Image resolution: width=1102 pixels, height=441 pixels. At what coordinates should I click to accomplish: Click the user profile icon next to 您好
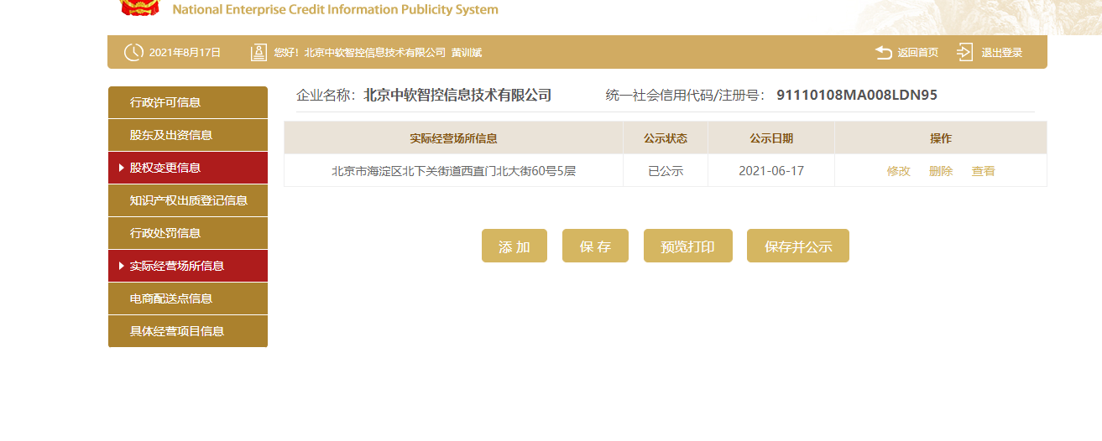(259, 52)
